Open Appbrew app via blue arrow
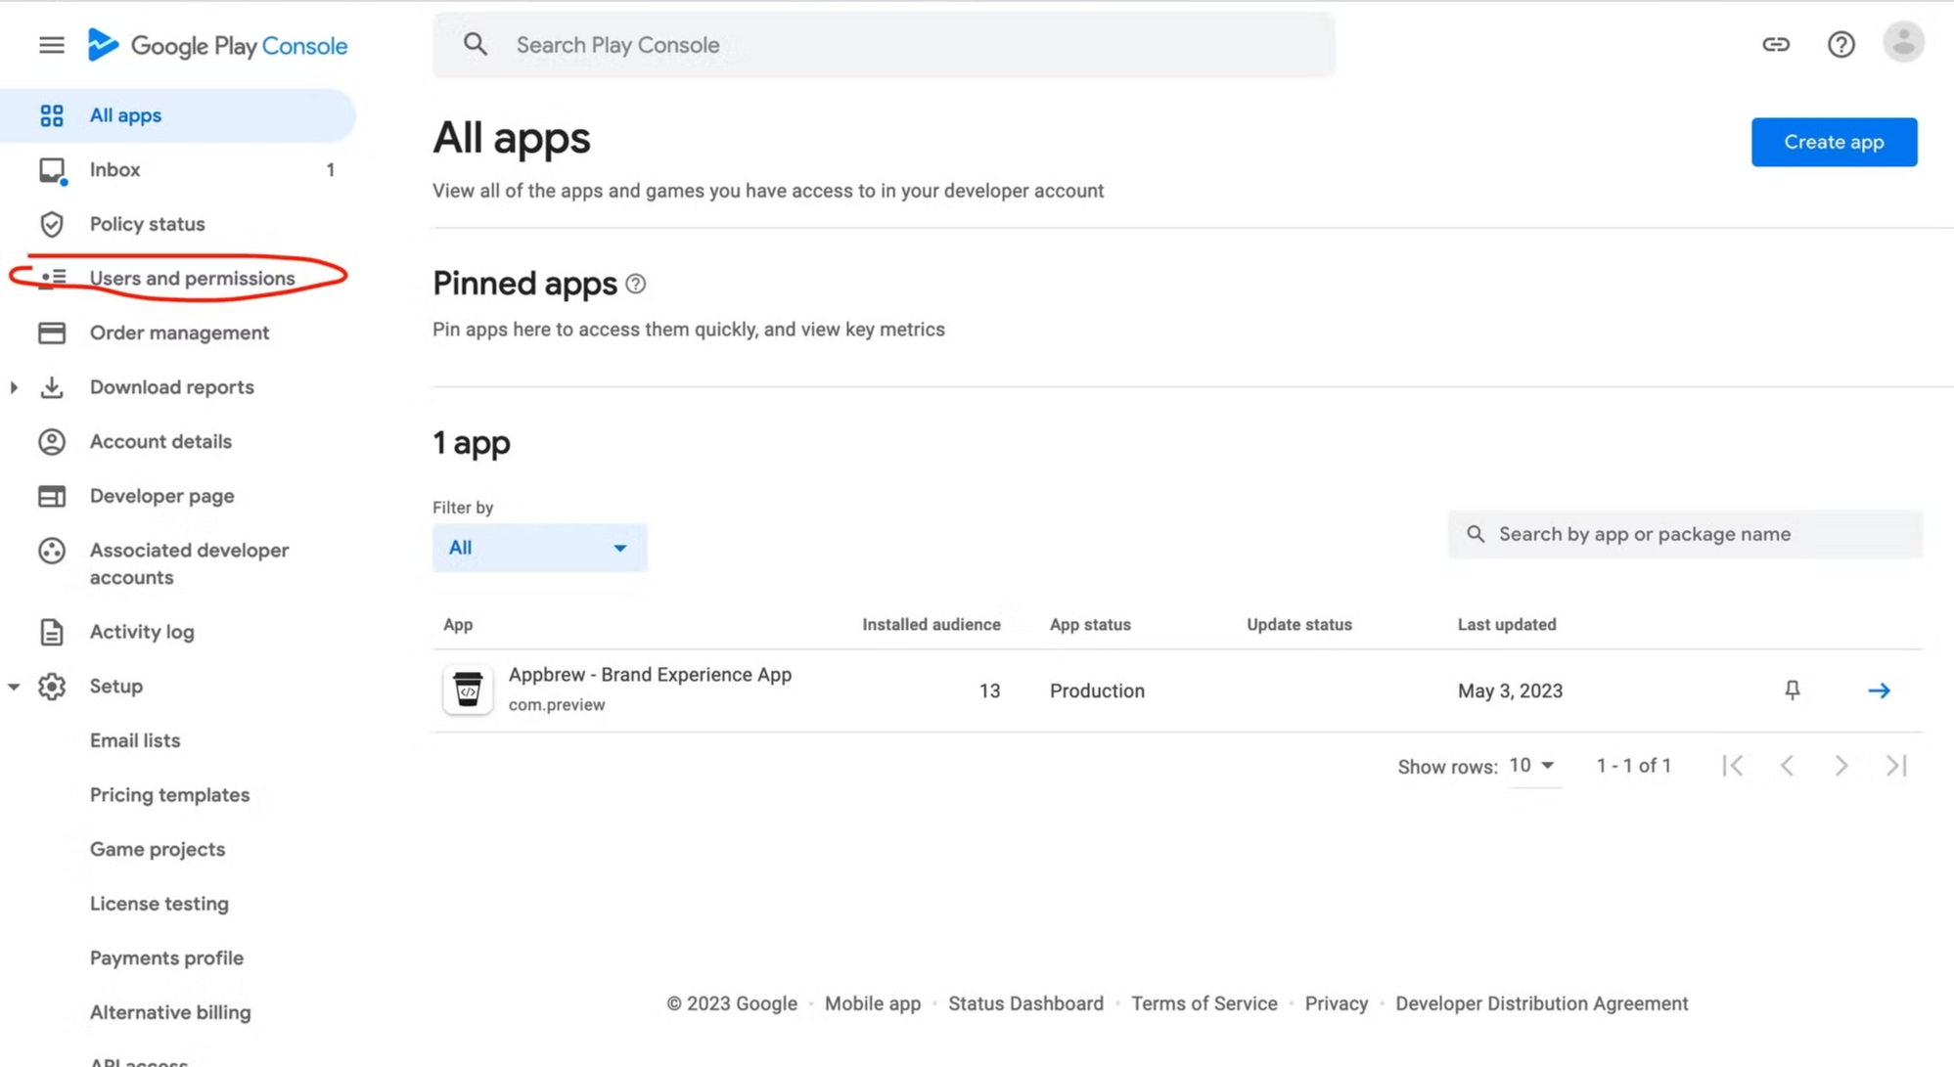The image size is (1954, 1067). click(x=1879, y=690)
